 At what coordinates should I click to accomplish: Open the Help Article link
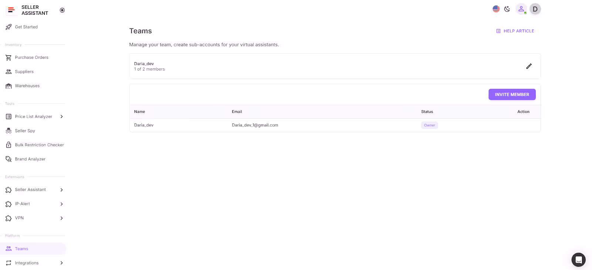[515, 31]
